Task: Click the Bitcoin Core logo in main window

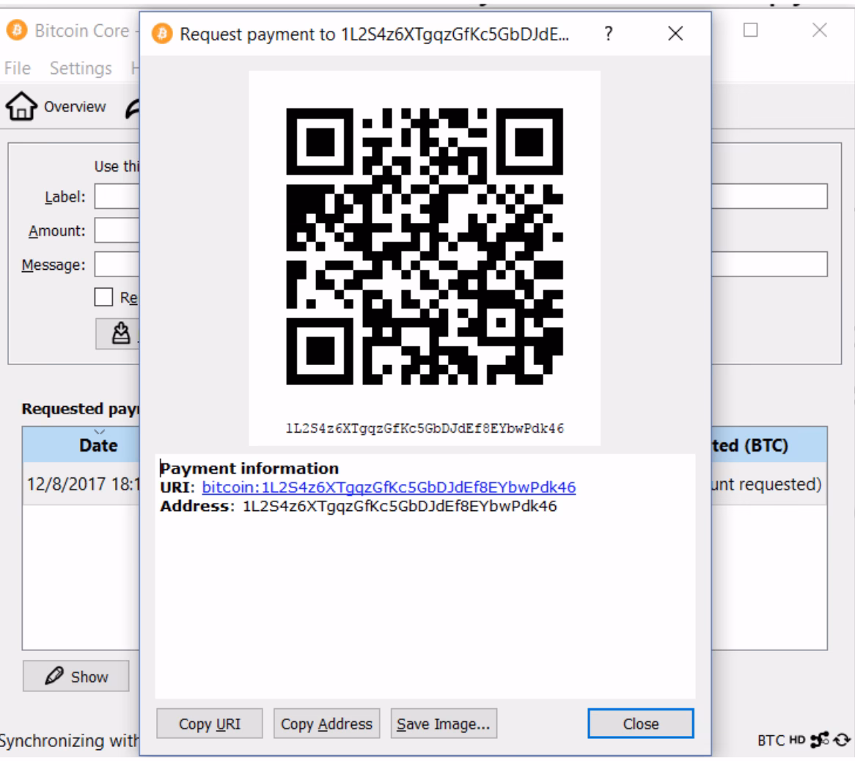Action: (x=17, y=30)
